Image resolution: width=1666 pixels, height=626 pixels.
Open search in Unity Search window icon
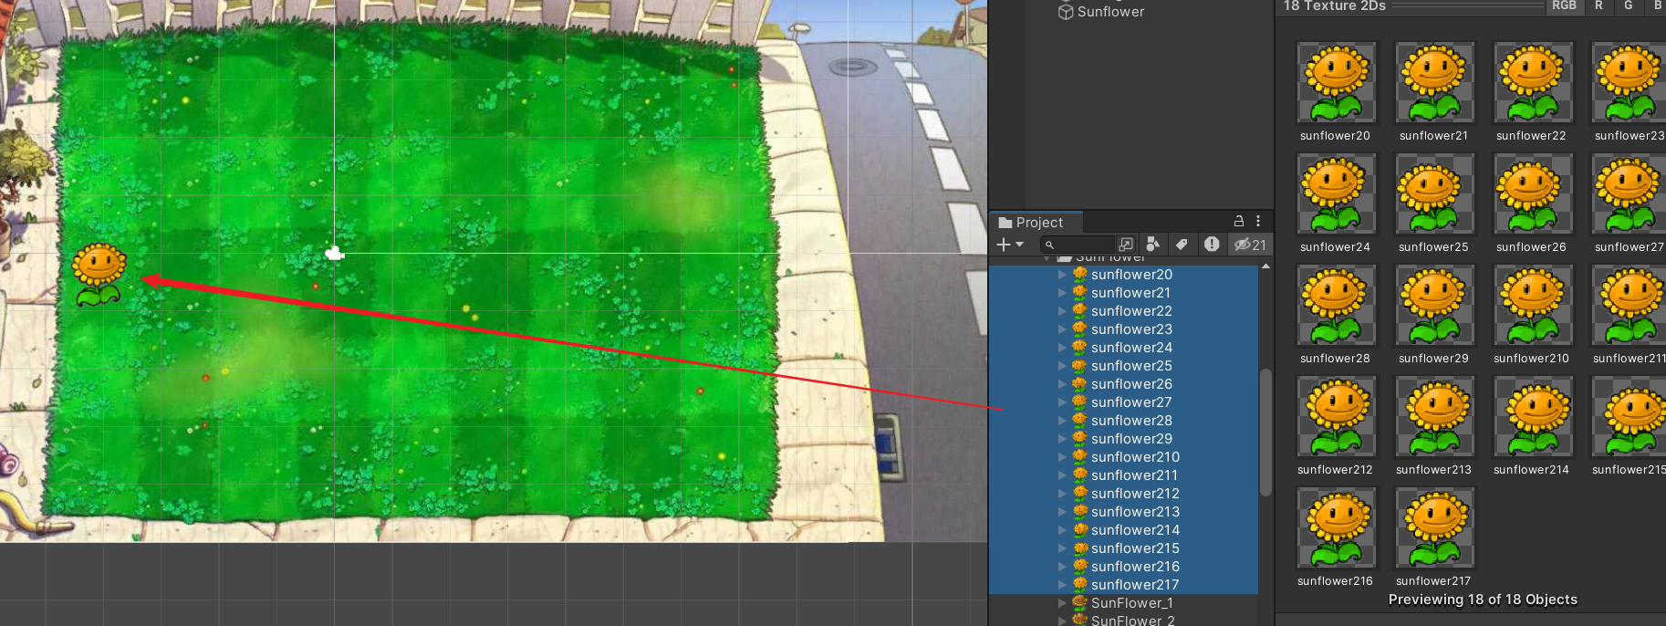[1127, 245]
